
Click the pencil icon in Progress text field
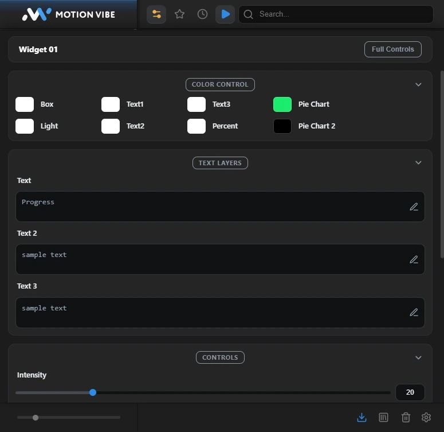(x=414, y=207)
